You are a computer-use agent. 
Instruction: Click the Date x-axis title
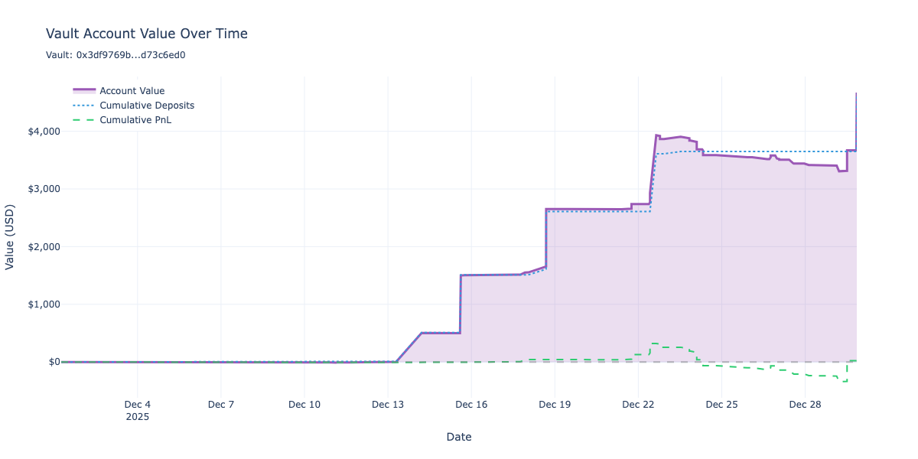(459, 437)
